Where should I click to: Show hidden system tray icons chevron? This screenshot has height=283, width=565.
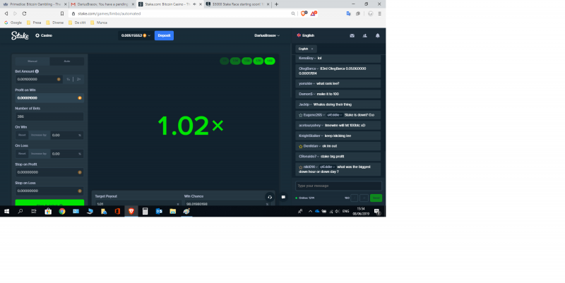pyautogui.click(x=310, y=211)
